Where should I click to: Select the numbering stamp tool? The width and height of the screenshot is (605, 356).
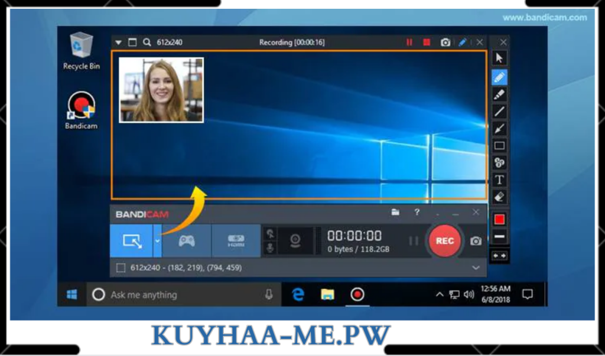(499, 163)
